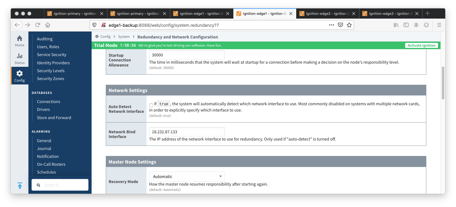Switch to first Ignition-edge1 tab
Image resolution: width=456 pixels, height=207 pixels.
201,14
